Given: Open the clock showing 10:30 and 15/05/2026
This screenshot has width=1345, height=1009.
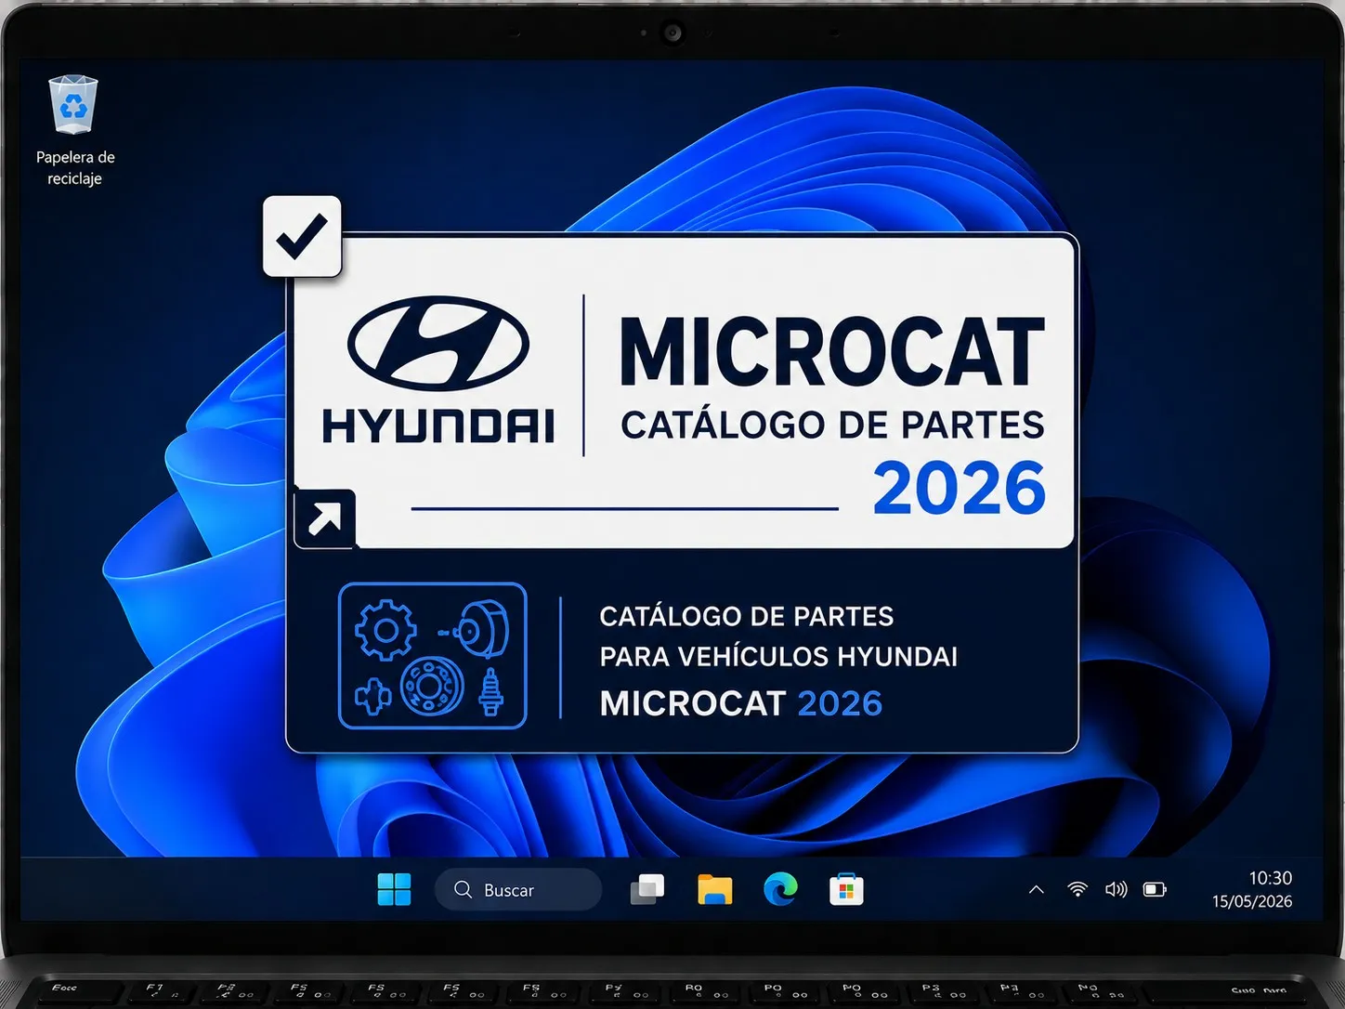Looking at the screenshot, I should pyautogui.click(x=1251, y=889).
